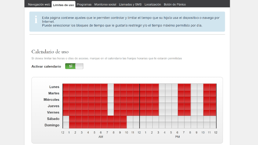Toggle the Lunes 7 AM calendar slot

(111, 87)
